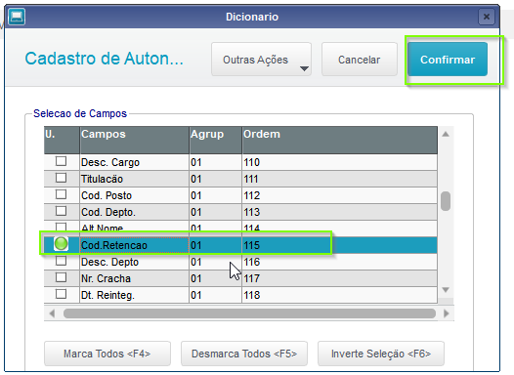
Task: Check the Cod. Posto checkbox
Action: [61, 194]
